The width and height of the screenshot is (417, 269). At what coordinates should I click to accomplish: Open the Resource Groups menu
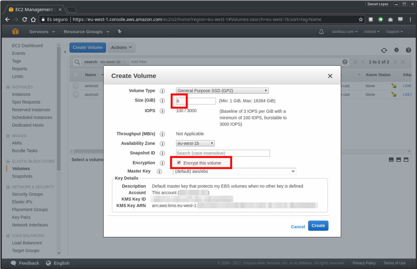(x=86, y=32)
